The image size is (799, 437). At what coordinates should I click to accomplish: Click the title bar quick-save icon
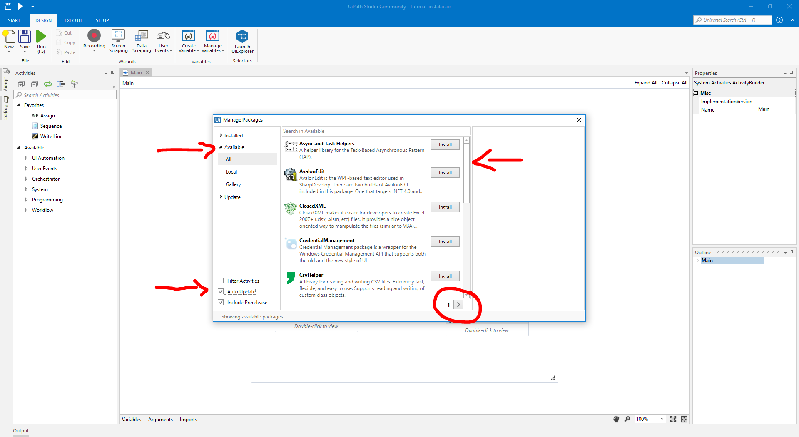click(8, 6)
